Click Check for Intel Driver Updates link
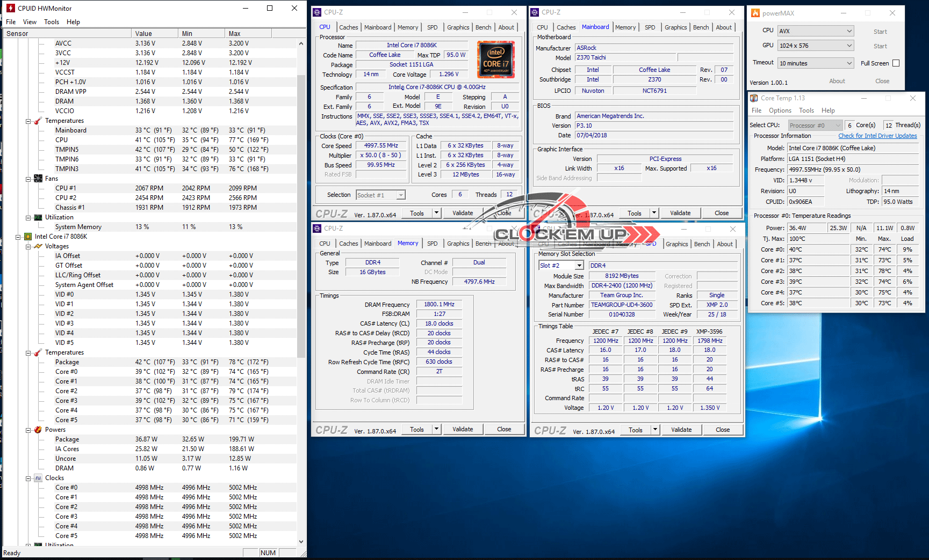The image size is (929, 560). pyautogui.click(x=877, y=136)
